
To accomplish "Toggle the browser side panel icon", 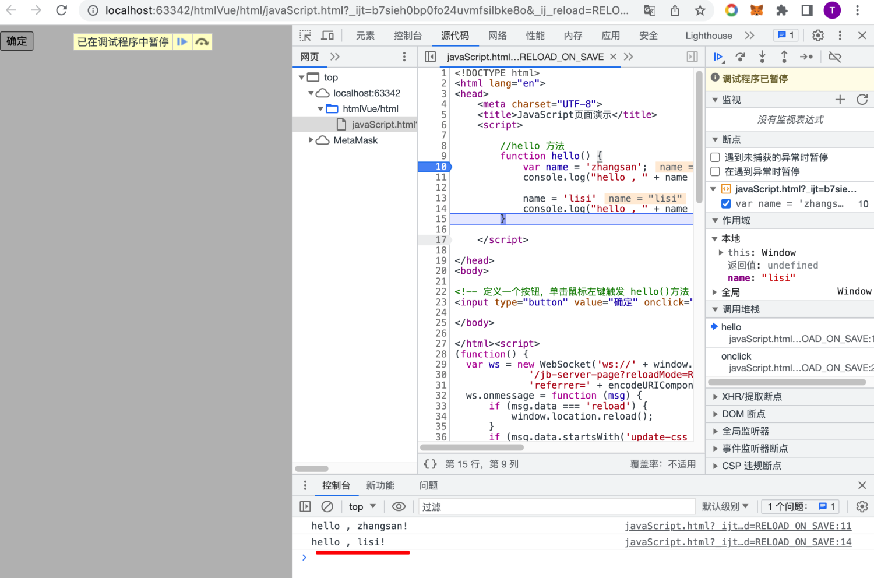I will click(807, 10).
